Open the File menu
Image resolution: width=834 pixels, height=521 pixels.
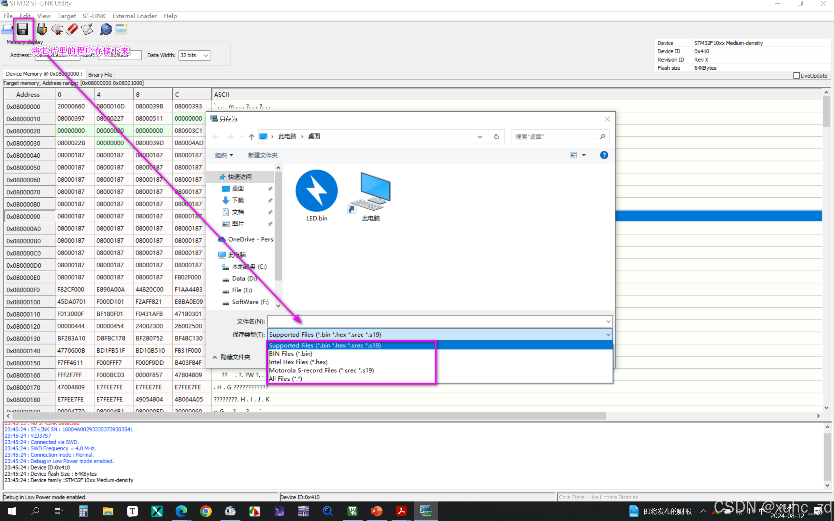[8, 16]
